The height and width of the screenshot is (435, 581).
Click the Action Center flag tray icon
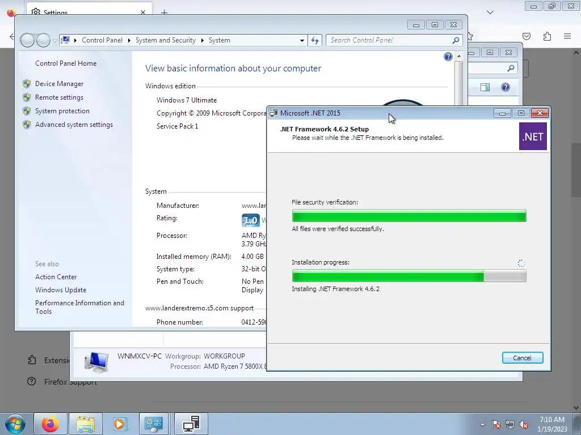[496, 424]
